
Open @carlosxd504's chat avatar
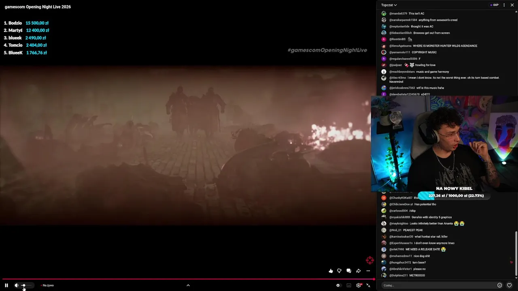[x=384, y=211]
